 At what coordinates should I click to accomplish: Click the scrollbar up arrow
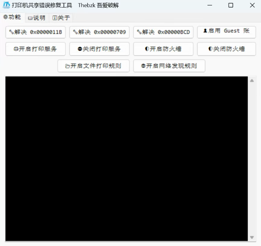(x=252, y=81)
